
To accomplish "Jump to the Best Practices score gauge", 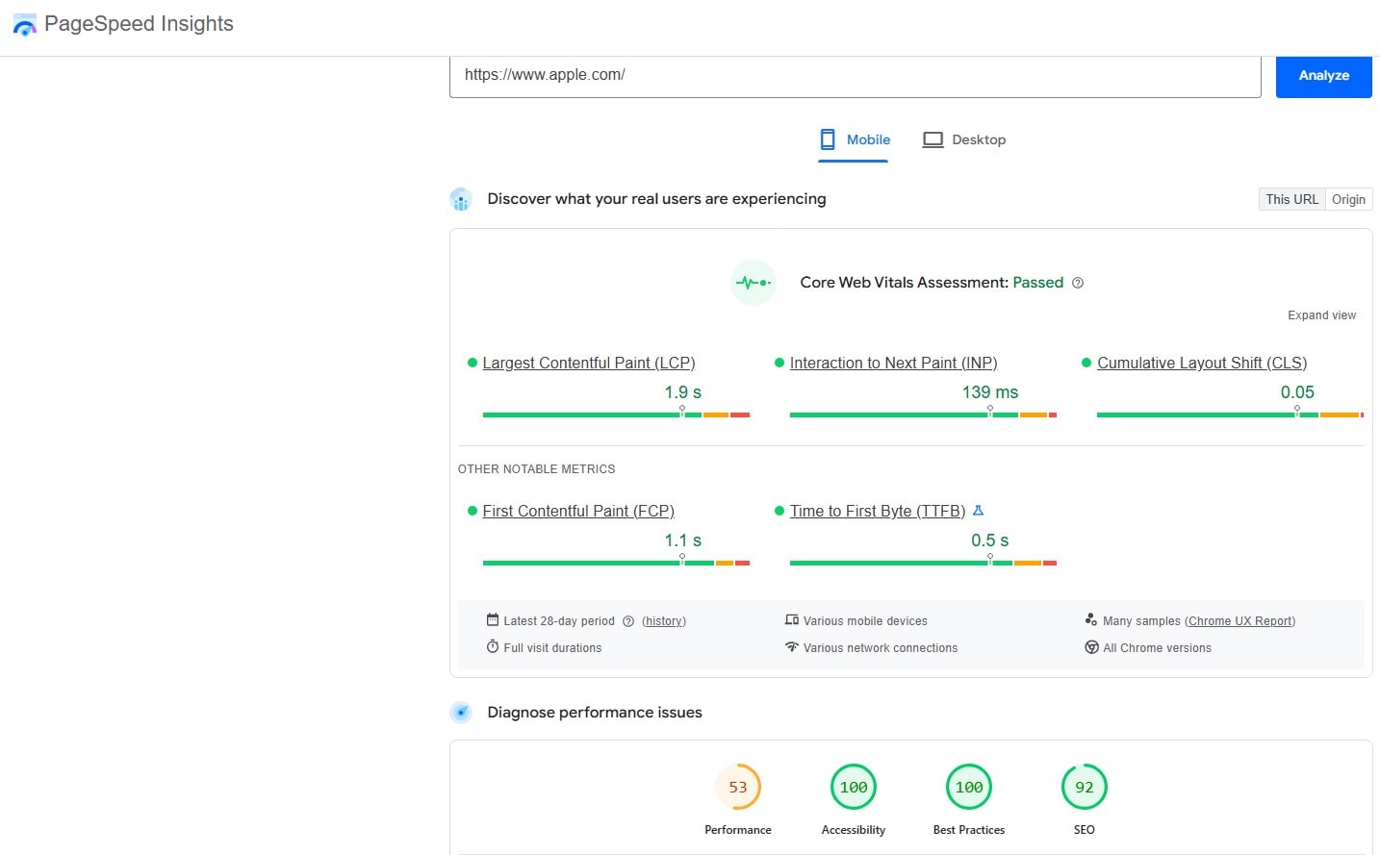I will coord(968,788).
